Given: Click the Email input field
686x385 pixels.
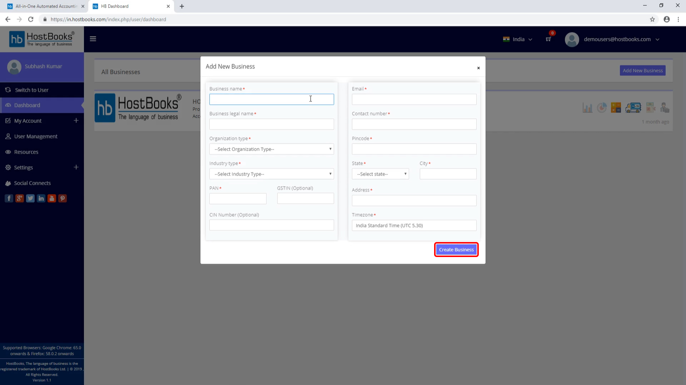Looking at the screenshot, I should coord(414,99).
